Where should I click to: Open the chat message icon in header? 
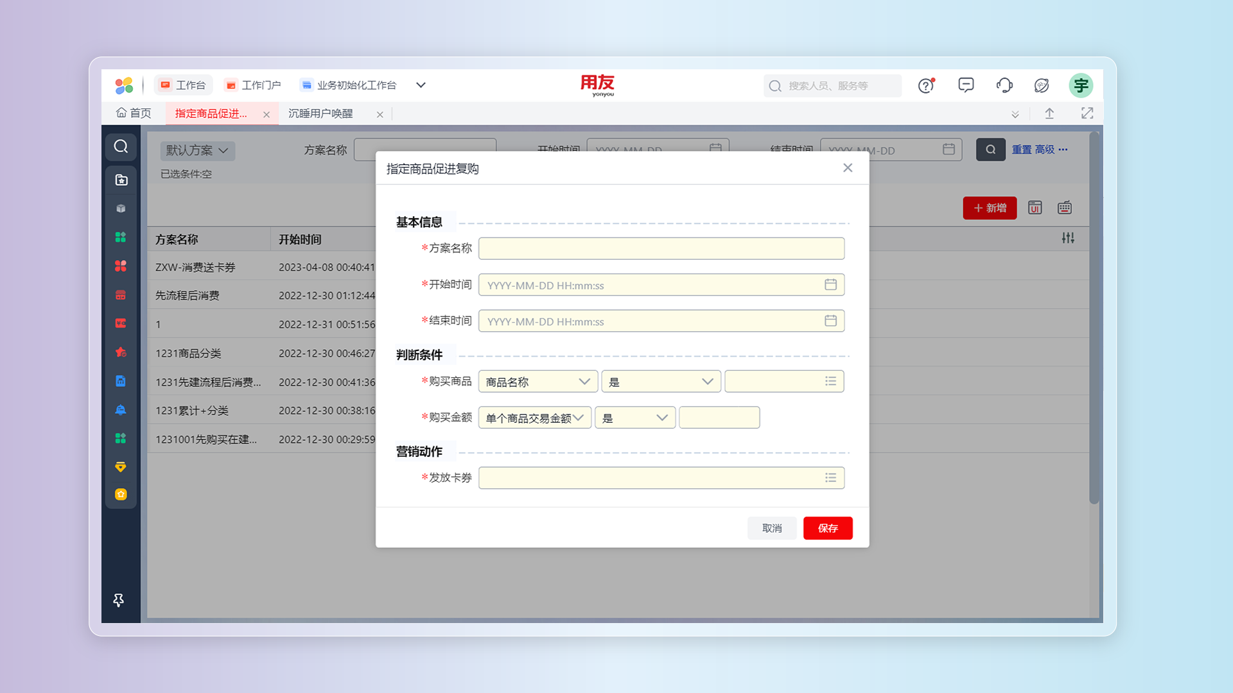pyautogui.click(x=965, y=85)
